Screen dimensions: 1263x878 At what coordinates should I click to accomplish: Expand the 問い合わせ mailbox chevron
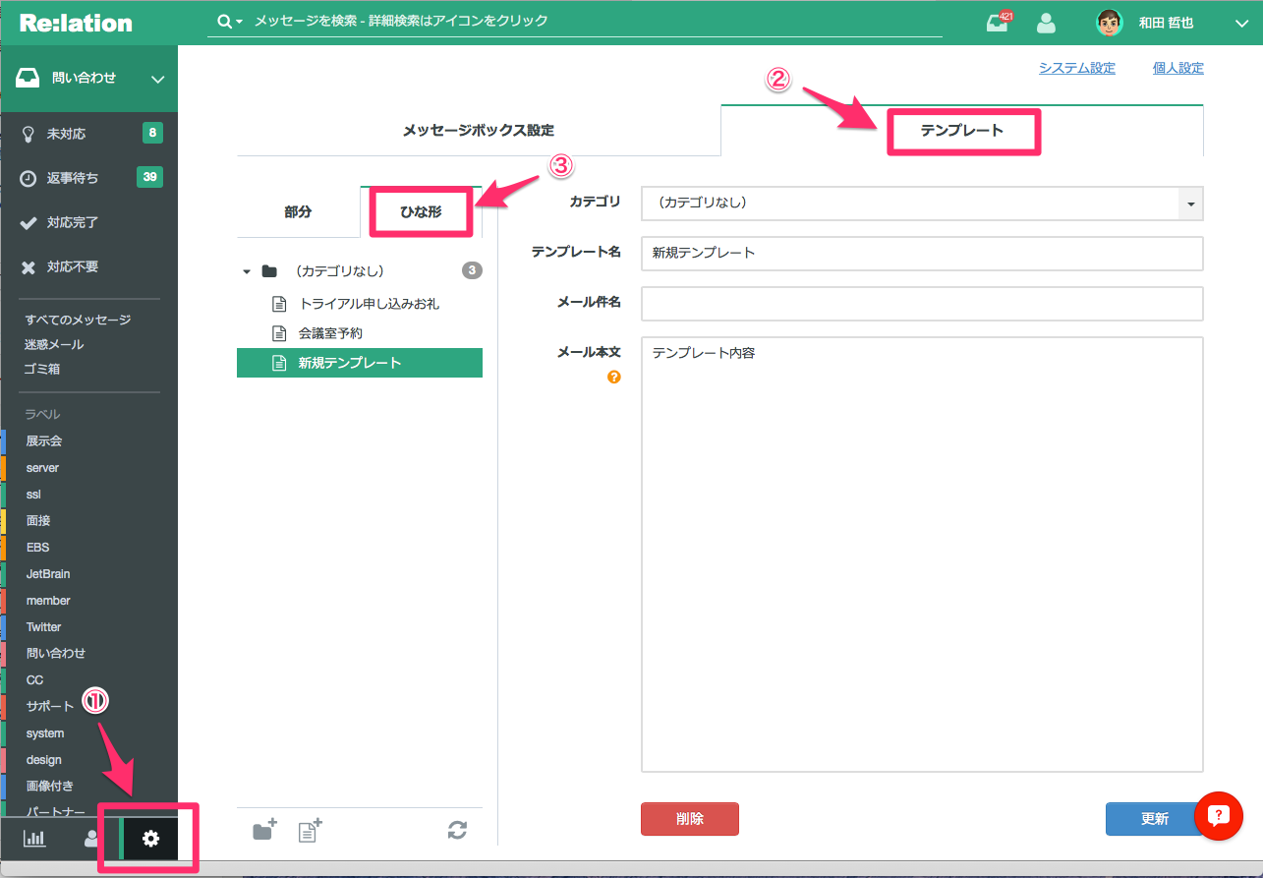157,79
